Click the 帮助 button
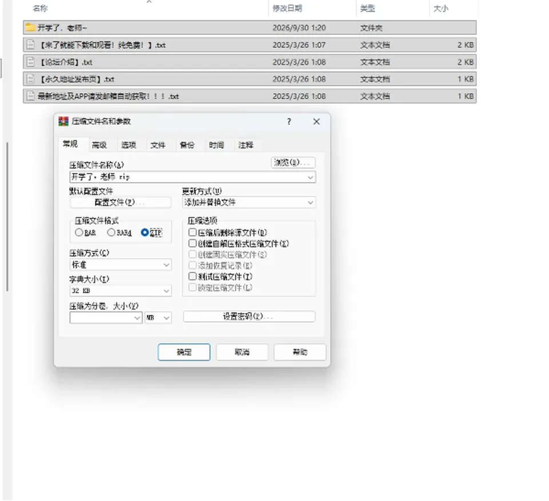This screenshot has width=549, height=501. [x=300, y=352]
